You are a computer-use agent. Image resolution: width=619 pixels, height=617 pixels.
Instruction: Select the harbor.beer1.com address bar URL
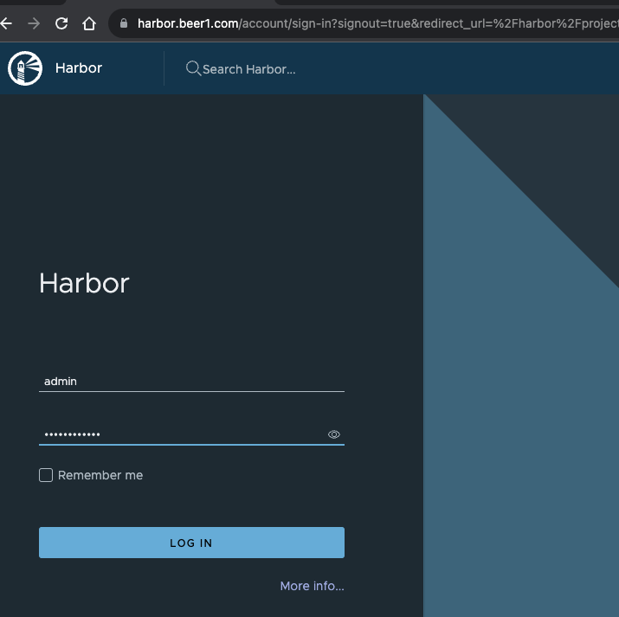click(377, 23)
